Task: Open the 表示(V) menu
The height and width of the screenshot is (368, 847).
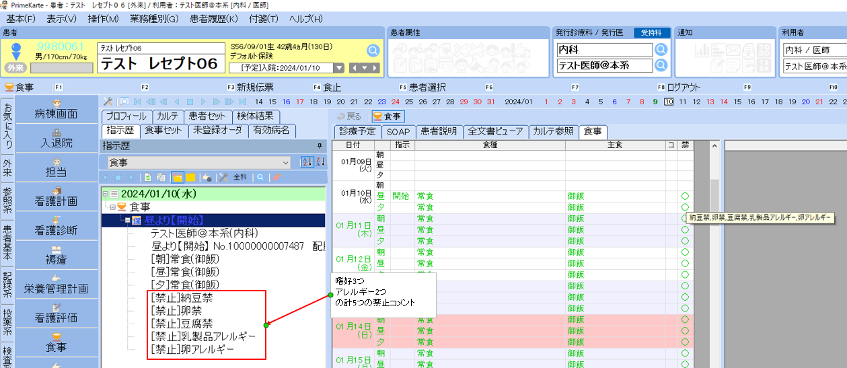Action: [61, 19]
